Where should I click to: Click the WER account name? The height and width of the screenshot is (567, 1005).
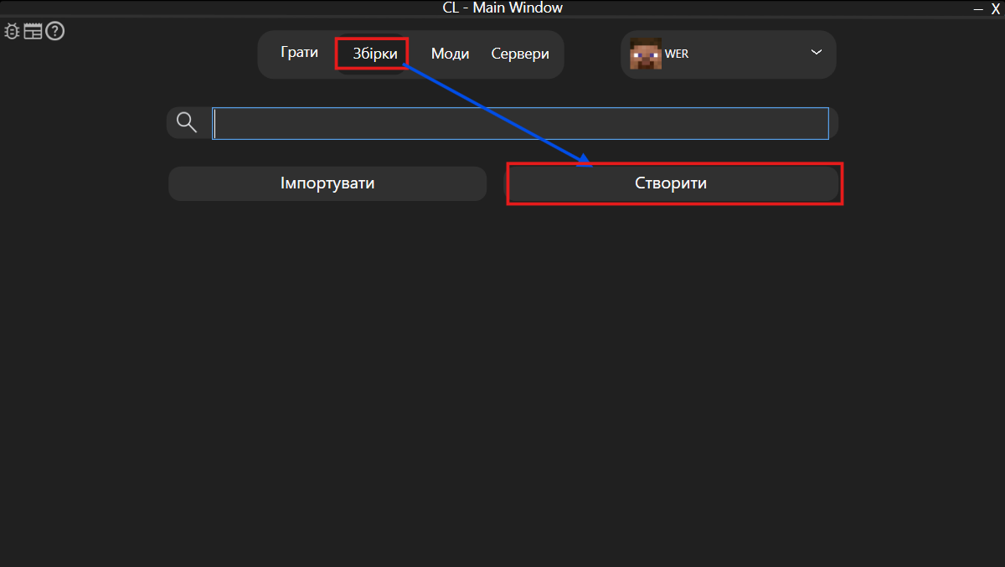pyautogui.click(x=677, y=54)
